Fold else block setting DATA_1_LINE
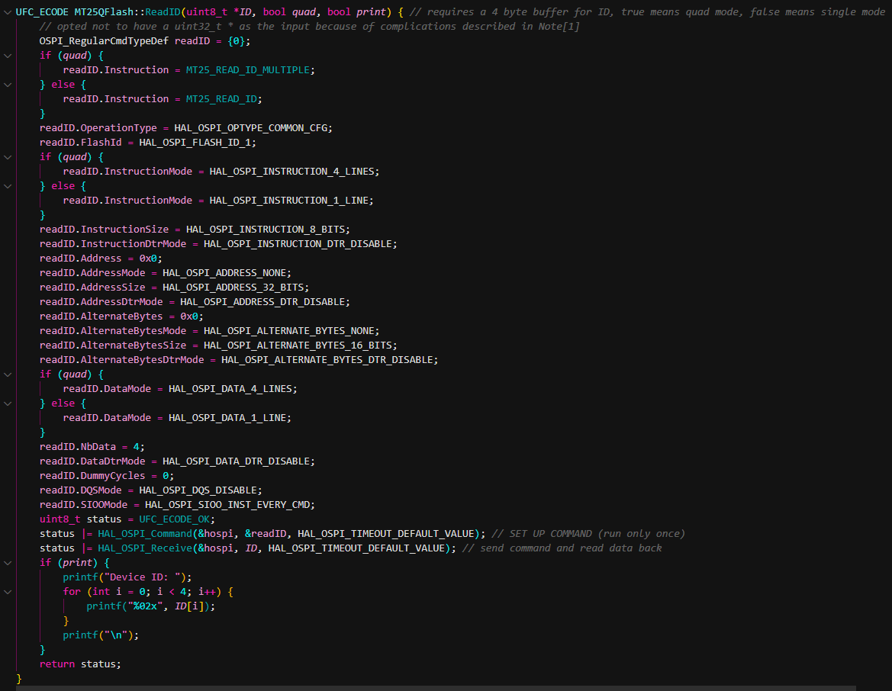Viewport: 892px width, 691px height. (x=8, y=403)
